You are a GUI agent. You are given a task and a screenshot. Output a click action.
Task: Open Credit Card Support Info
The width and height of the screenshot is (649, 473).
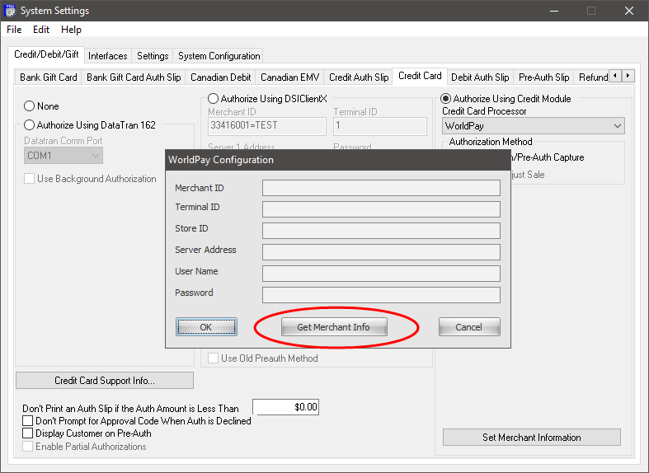(105, 381)
